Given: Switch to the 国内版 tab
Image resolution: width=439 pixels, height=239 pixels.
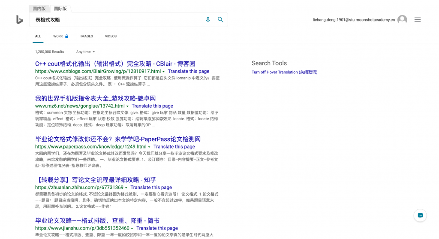Looking at the screenshot, I should click(x=39, y=9).
